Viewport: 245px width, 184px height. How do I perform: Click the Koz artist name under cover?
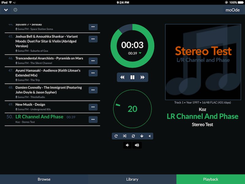202,109
